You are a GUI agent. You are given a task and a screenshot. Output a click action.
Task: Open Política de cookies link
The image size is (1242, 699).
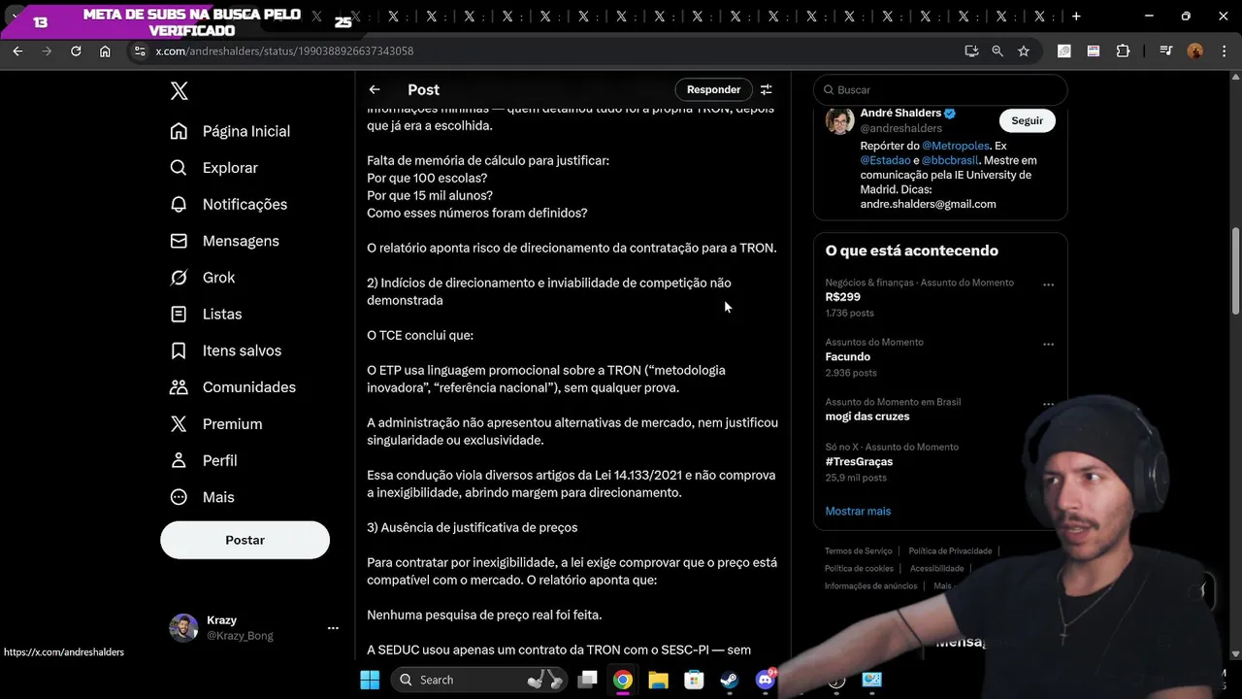point(859,569)
